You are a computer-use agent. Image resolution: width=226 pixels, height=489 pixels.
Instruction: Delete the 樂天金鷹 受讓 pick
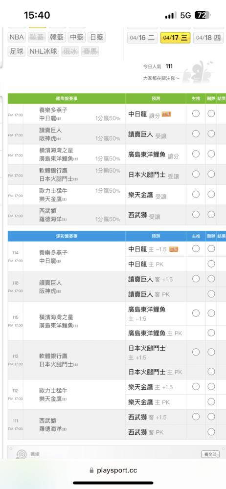point(211,194)
